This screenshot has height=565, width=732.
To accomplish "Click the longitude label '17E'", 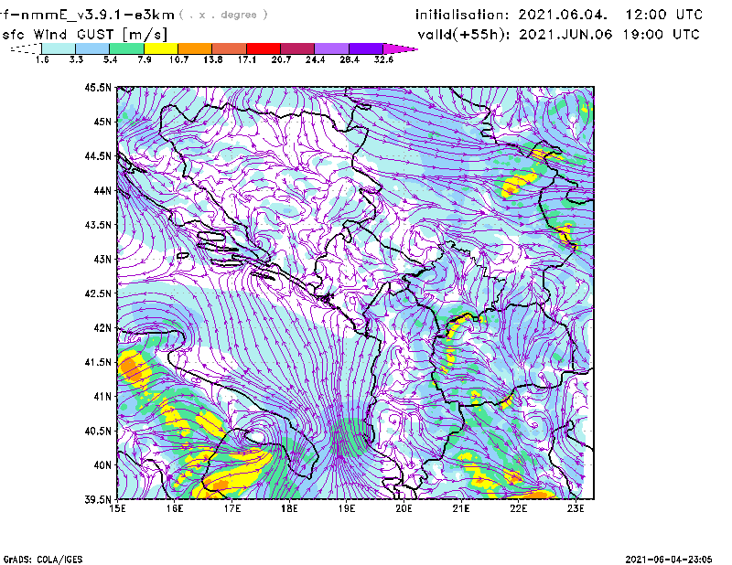I will [x=231, y=508].
